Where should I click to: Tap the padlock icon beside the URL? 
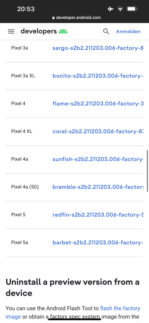(54, 18)
